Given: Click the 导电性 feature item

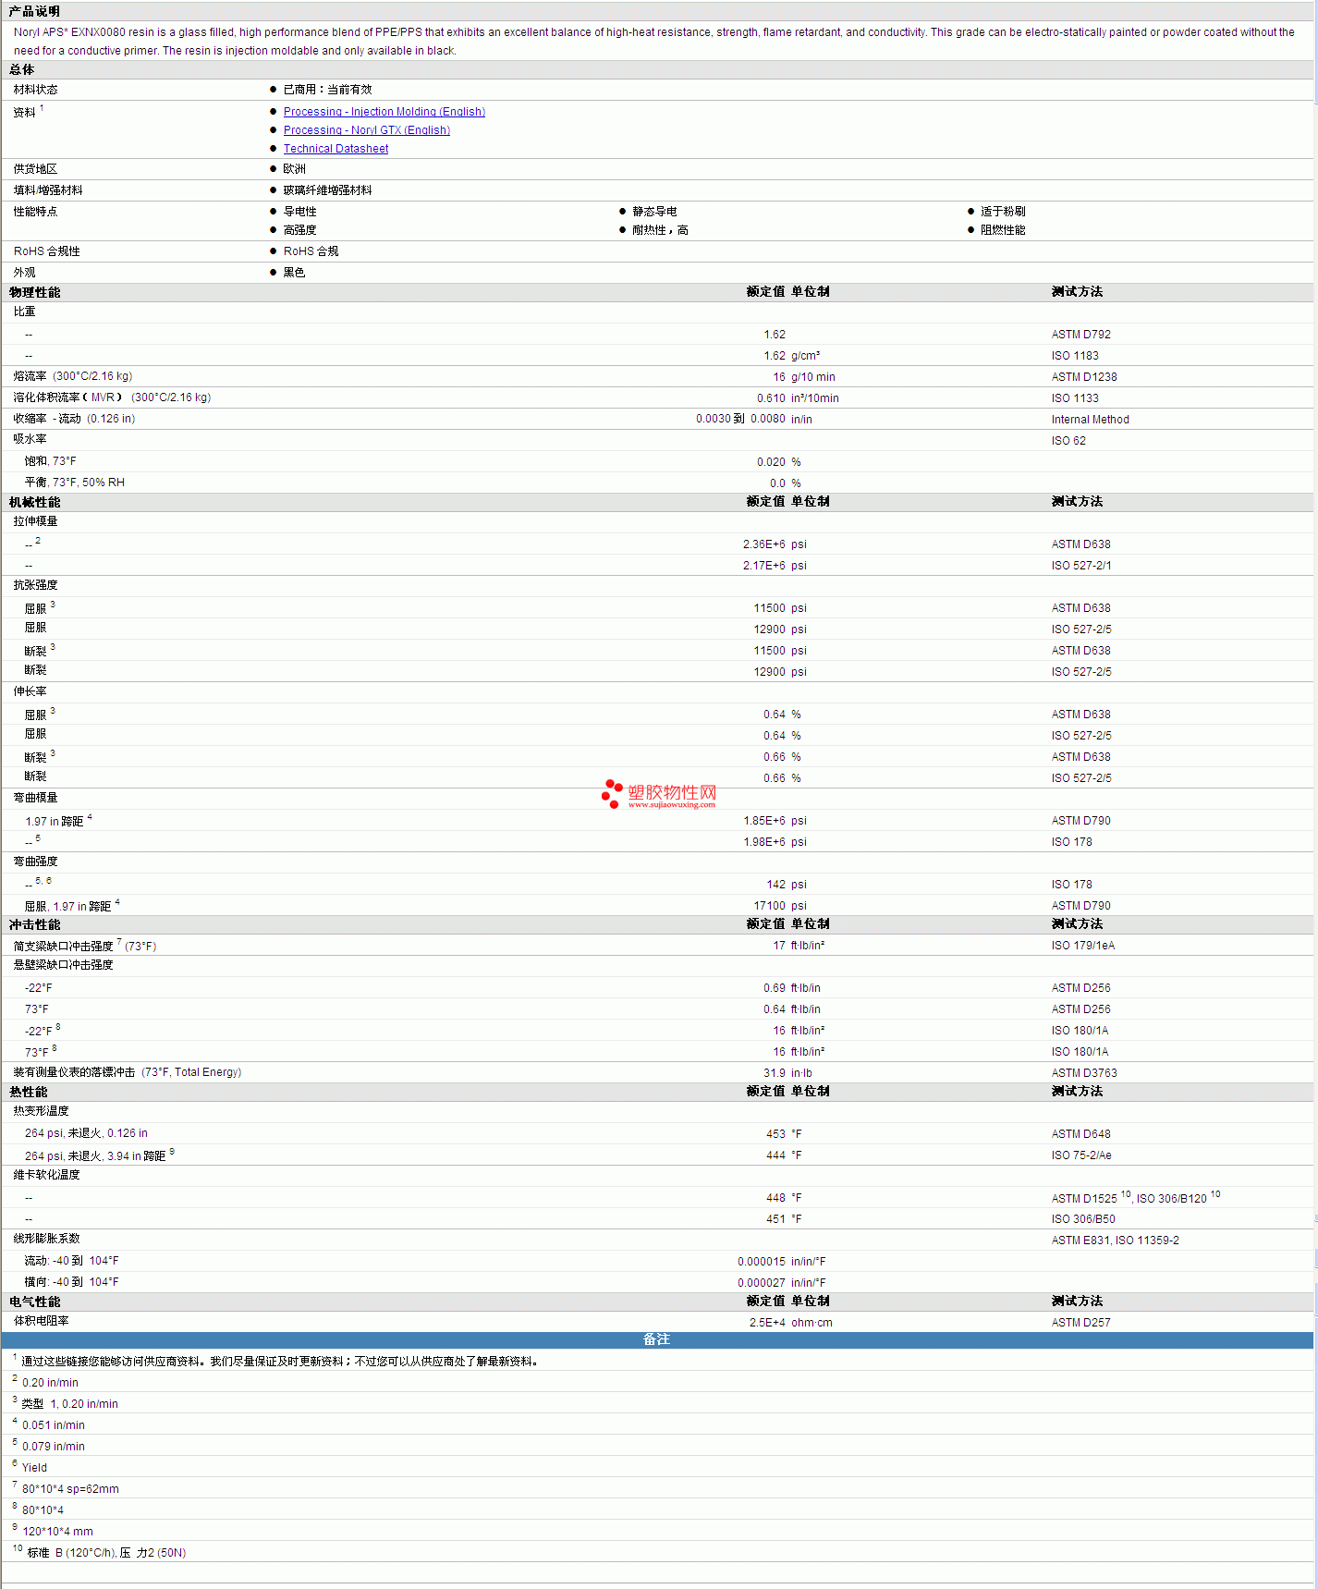Looking at the screenshot, I should coord(299,212).
